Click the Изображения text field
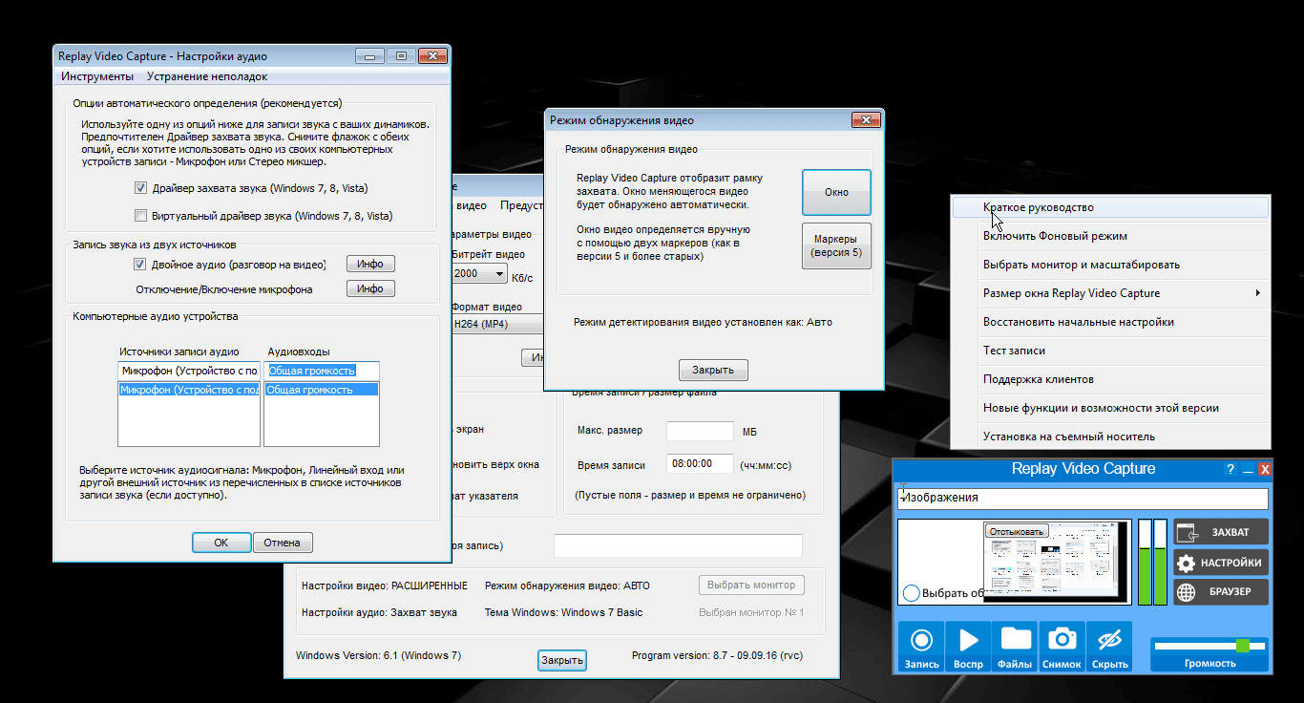The height and width of the screenshot is (703, 1304). tap(1083, 499)
